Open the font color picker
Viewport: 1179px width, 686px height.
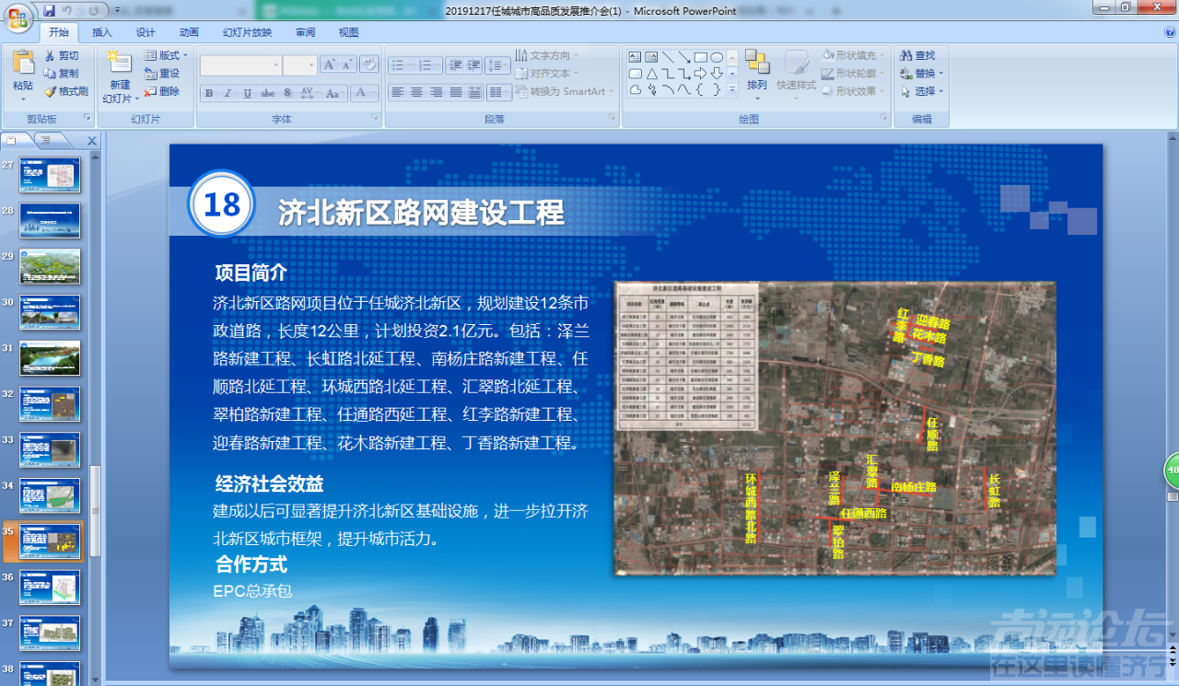[x=365, y=93]
